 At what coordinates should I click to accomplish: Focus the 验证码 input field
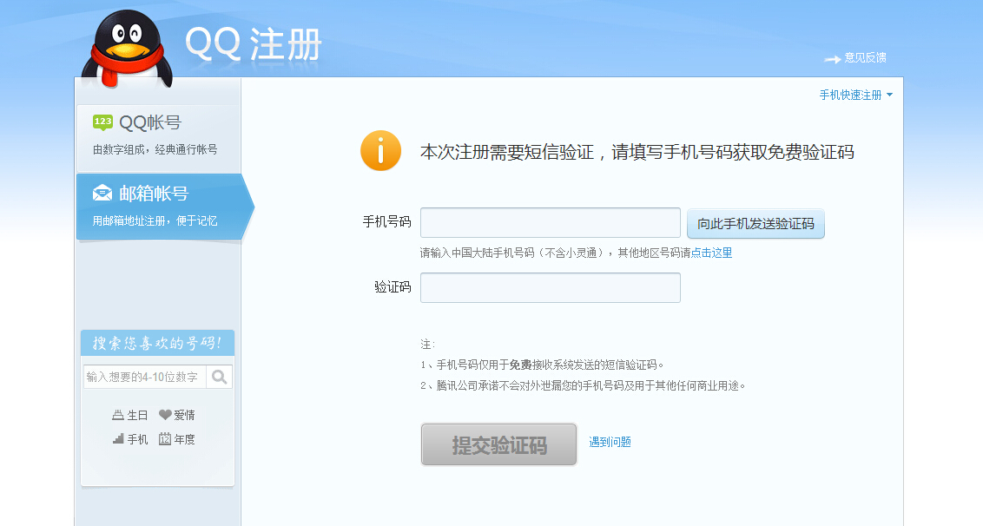tap(551, 288)
